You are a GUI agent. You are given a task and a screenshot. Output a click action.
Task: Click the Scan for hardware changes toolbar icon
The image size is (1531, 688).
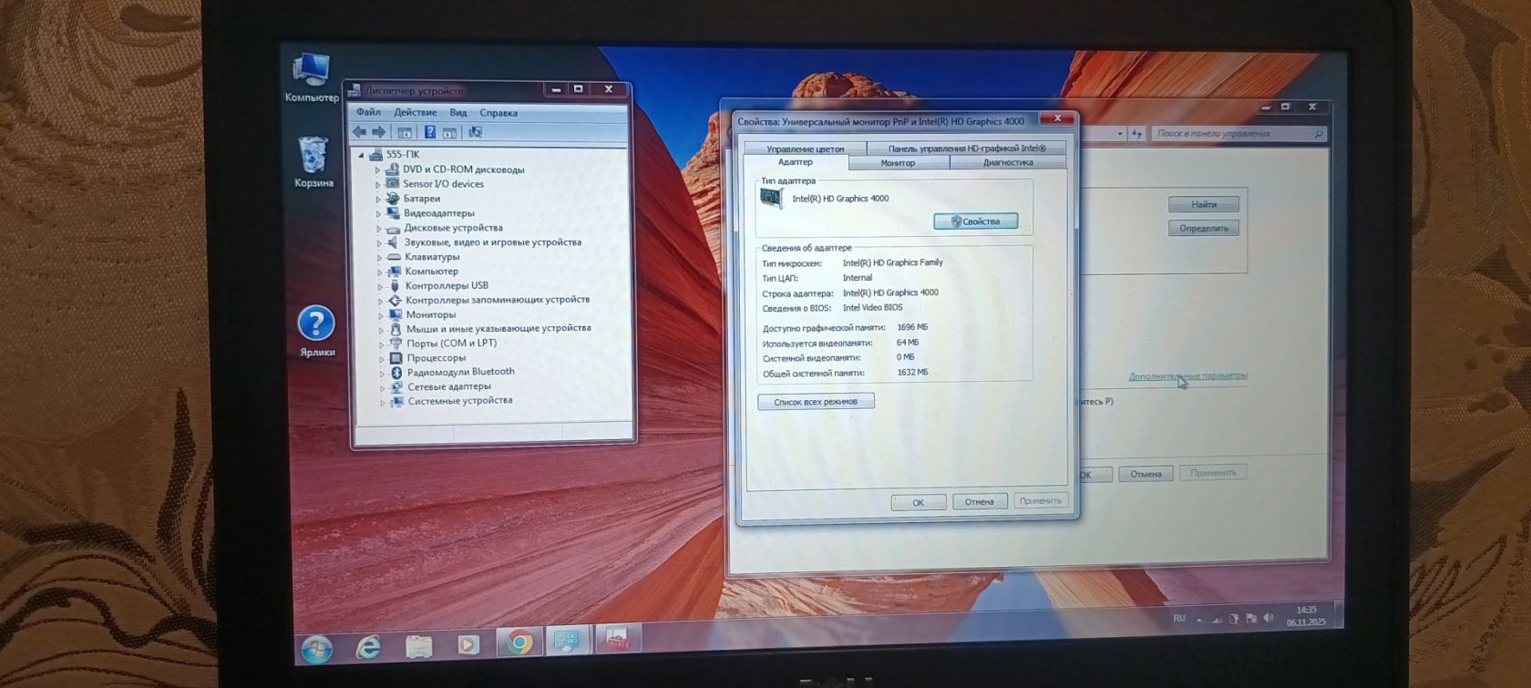click(475, 132)
